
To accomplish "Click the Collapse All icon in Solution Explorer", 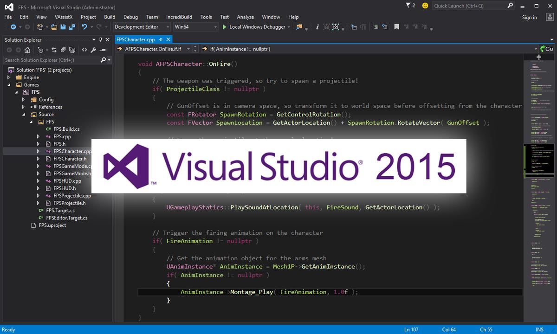I will point(63,50).
